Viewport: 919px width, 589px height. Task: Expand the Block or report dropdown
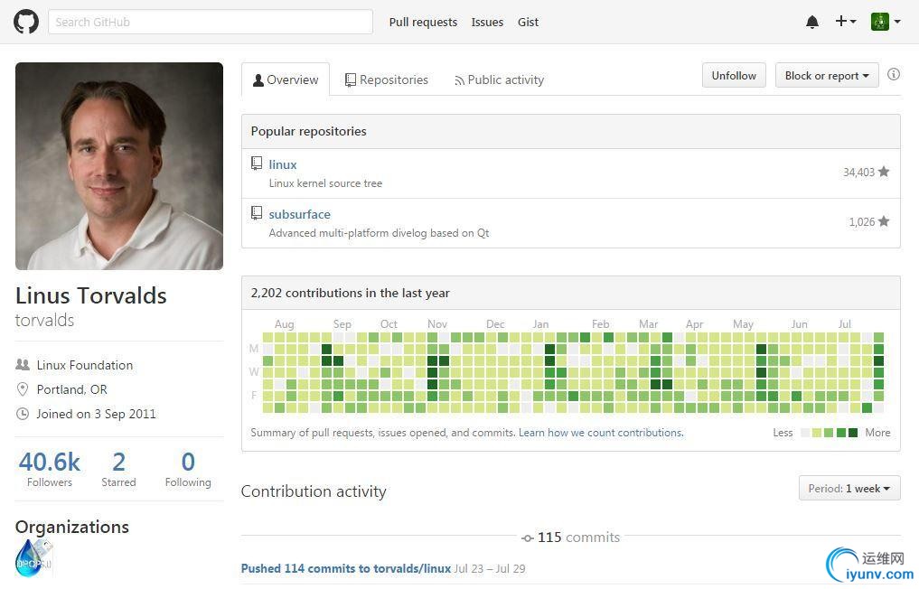click(x=827, y=76)
